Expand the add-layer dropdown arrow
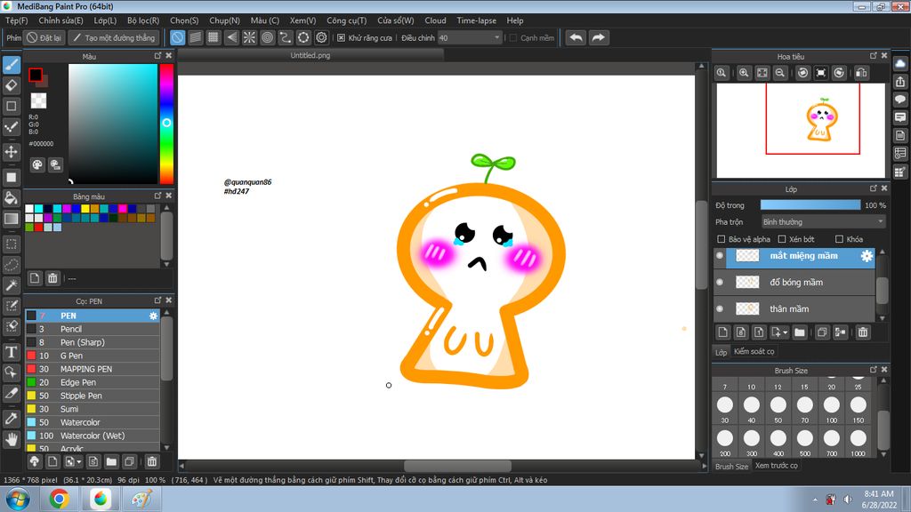911x512 pixels. coord(785,332)
